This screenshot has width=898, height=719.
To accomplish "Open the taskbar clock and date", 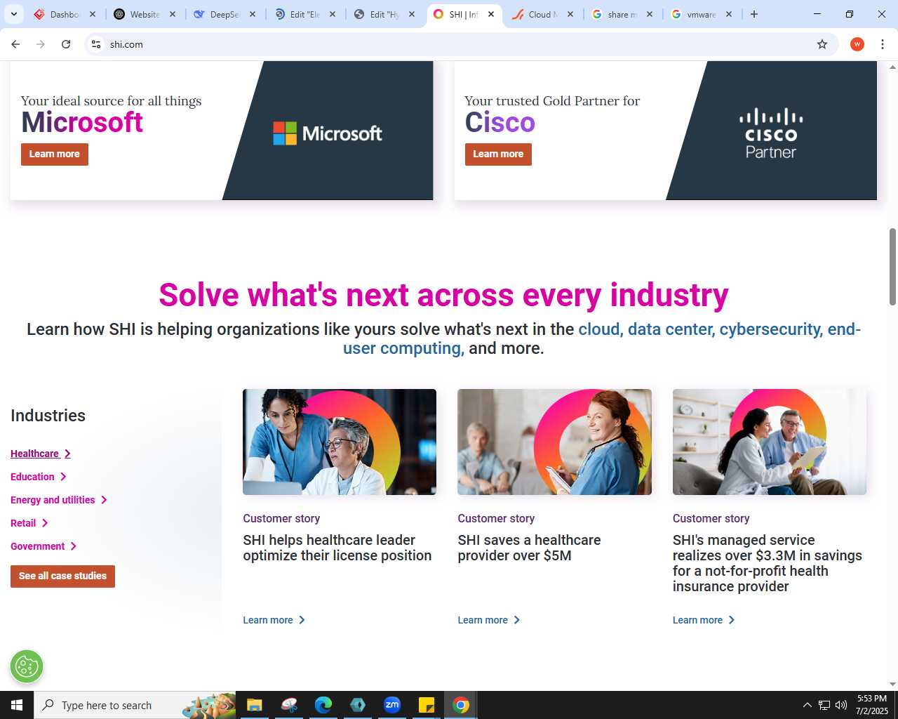I will click(x=871, y=705).
